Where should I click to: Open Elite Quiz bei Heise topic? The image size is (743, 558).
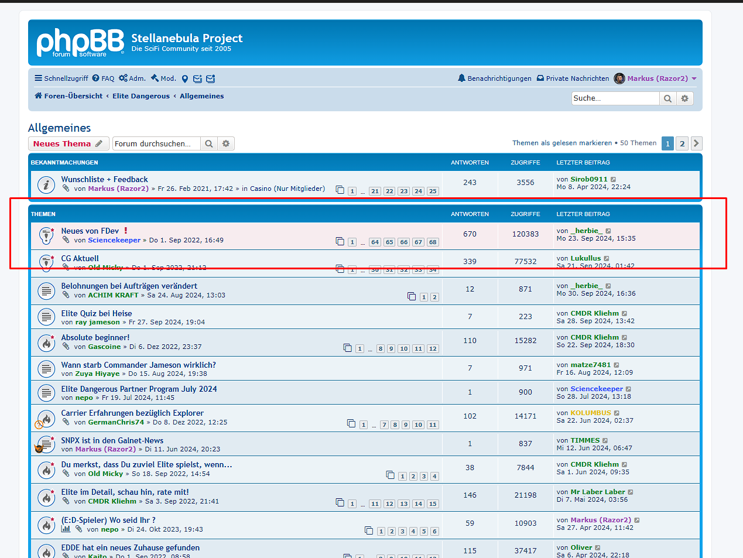pyautogui.click(x=97, y=313)
